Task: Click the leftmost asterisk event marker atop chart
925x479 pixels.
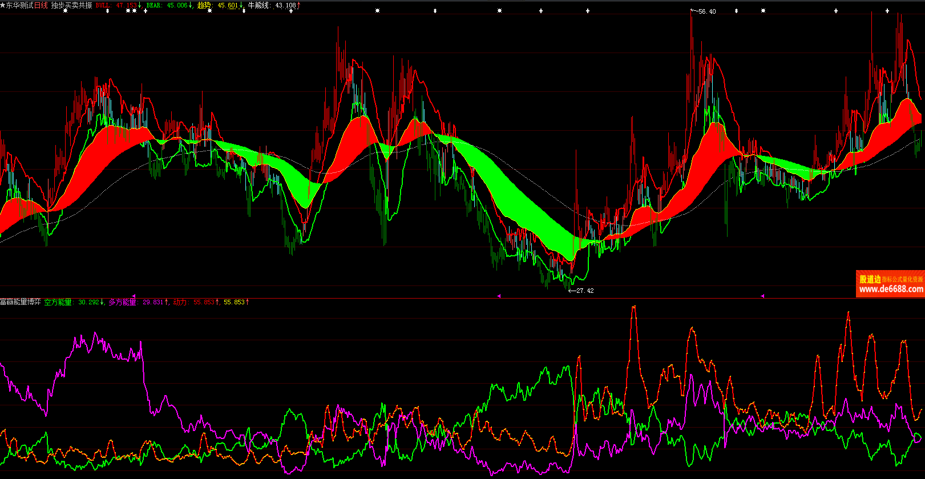Action: (x=65, y=11)
